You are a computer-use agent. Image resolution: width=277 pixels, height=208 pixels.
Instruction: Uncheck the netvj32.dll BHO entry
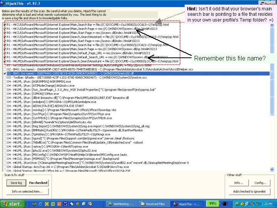(5, 74)
